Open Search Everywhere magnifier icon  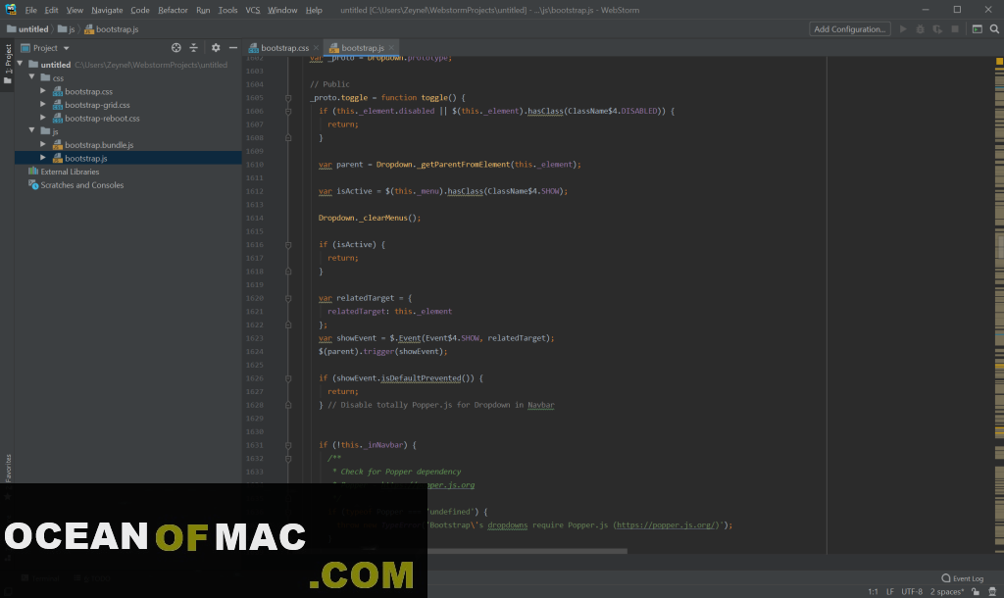[x=994, y=29]
